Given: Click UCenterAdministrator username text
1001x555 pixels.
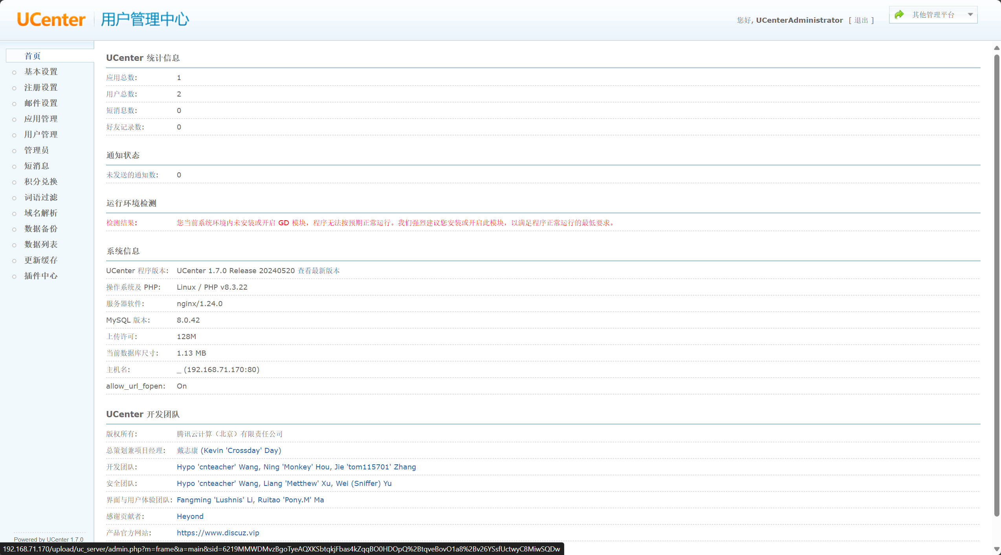Looking at the screenshot, I should point(799,20).
